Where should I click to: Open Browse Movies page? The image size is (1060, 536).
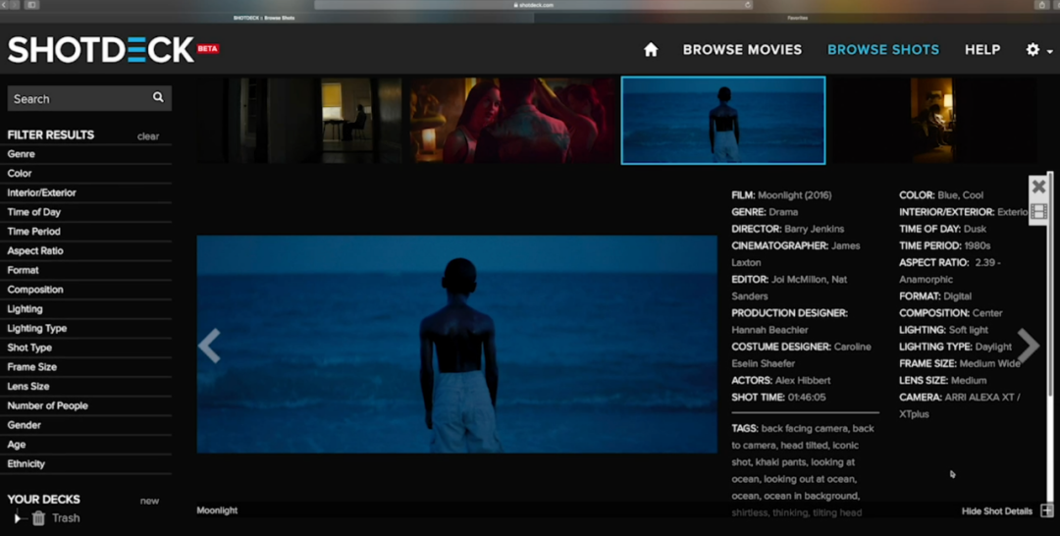click(742, 49)
